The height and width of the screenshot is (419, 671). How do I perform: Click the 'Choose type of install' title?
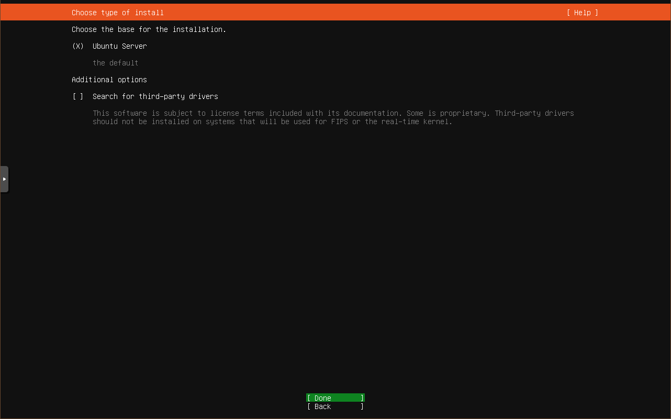118,13
